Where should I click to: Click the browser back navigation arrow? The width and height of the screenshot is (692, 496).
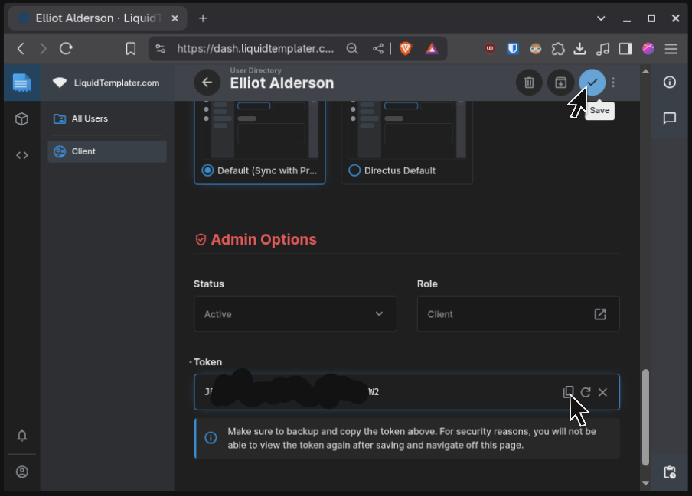coord(21,48)
